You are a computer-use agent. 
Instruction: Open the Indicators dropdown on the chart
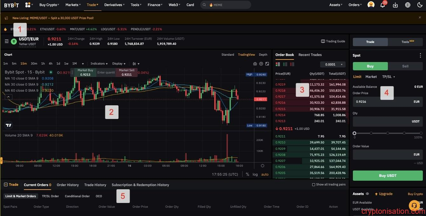coord(99,63)
